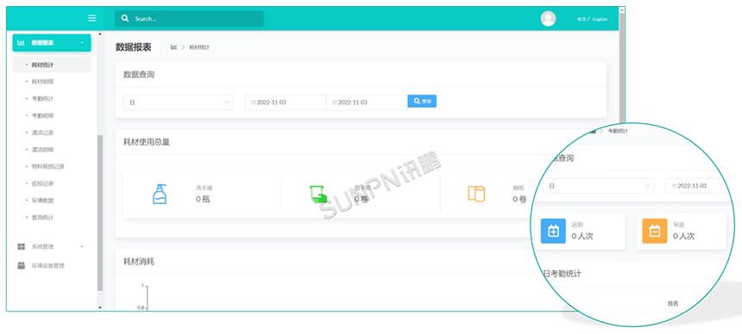Viewport: 742px width, 334px height.
Task: Toggle the hamburger sidebar menu icon
Action: click(91, 18)
